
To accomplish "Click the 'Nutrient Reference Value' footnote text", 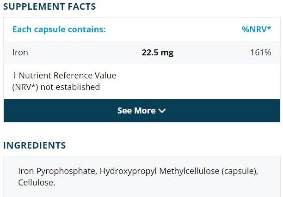I will pyautogui.click(x=68, y=75).
